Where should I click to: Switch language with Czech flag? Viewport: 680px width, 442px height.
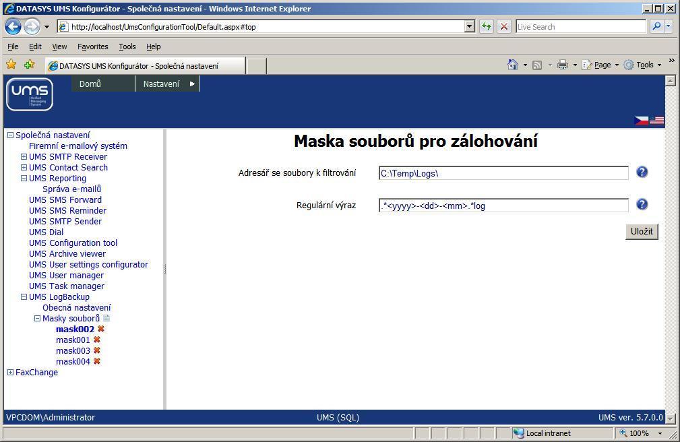[642, 121]
